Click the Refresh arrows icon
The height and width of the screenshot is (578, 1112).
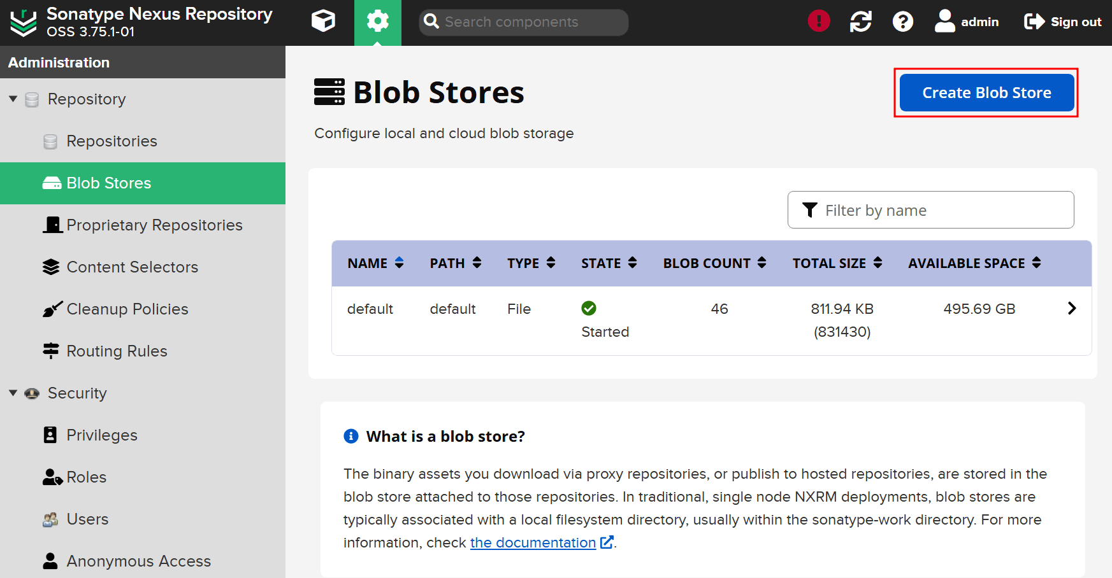coord(860,22)
